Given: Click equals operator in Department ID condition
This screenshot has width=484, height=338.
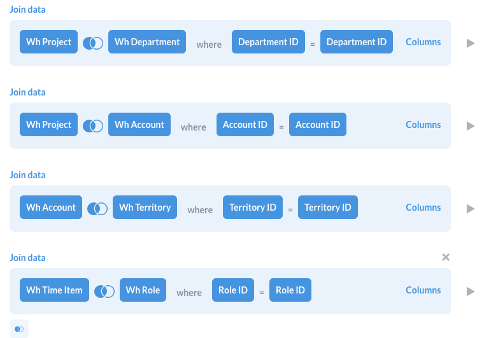Looking at the screenshot, I should (x=313, y=45).
